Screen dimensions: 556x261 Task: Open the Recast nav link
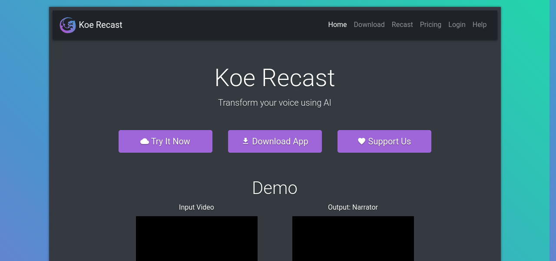[x=402, y=25]
